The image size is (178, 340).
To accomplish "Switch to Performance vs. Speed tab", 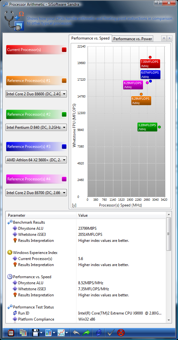I will click(x=90, y=38).
